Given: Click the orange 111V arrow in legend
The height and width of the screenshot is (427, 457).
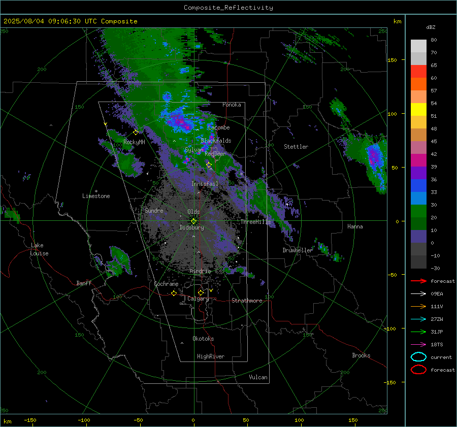Looking at the screenshot, I should click(418, 306).
